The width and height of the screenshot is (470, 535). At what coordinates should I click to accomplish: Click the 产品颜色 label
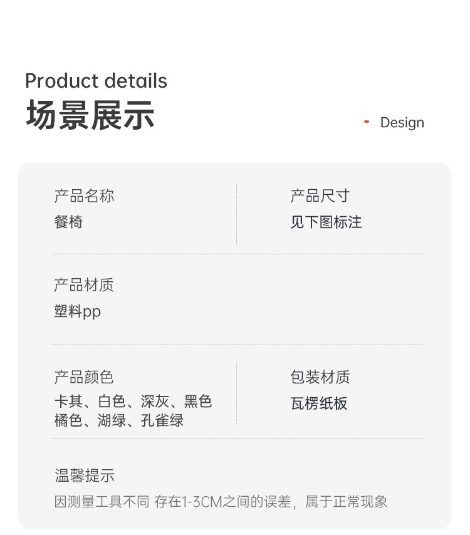(x=84, y=377)
